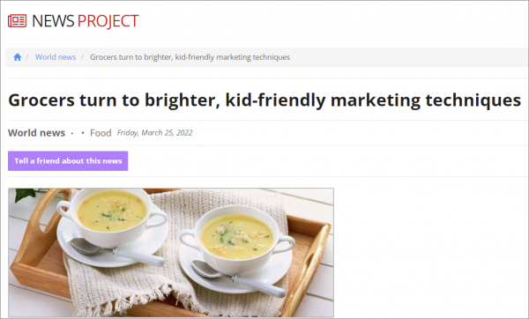
Task: Click the Friday, March 25, 2022 date
Action: [155, 133]
